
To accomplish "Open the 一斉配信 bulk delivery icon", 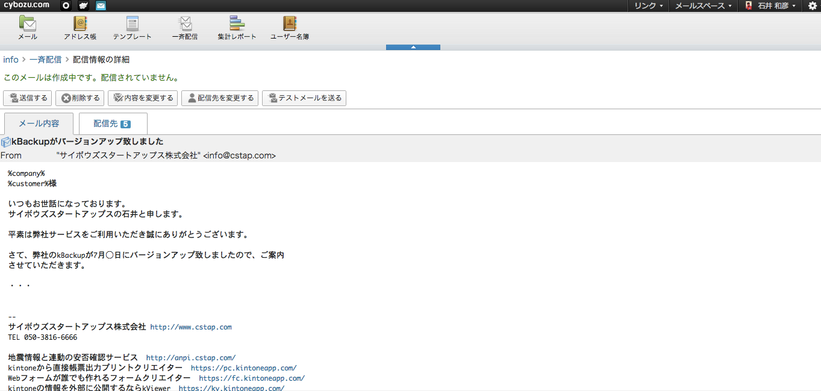I will click(x=184, y=28).
